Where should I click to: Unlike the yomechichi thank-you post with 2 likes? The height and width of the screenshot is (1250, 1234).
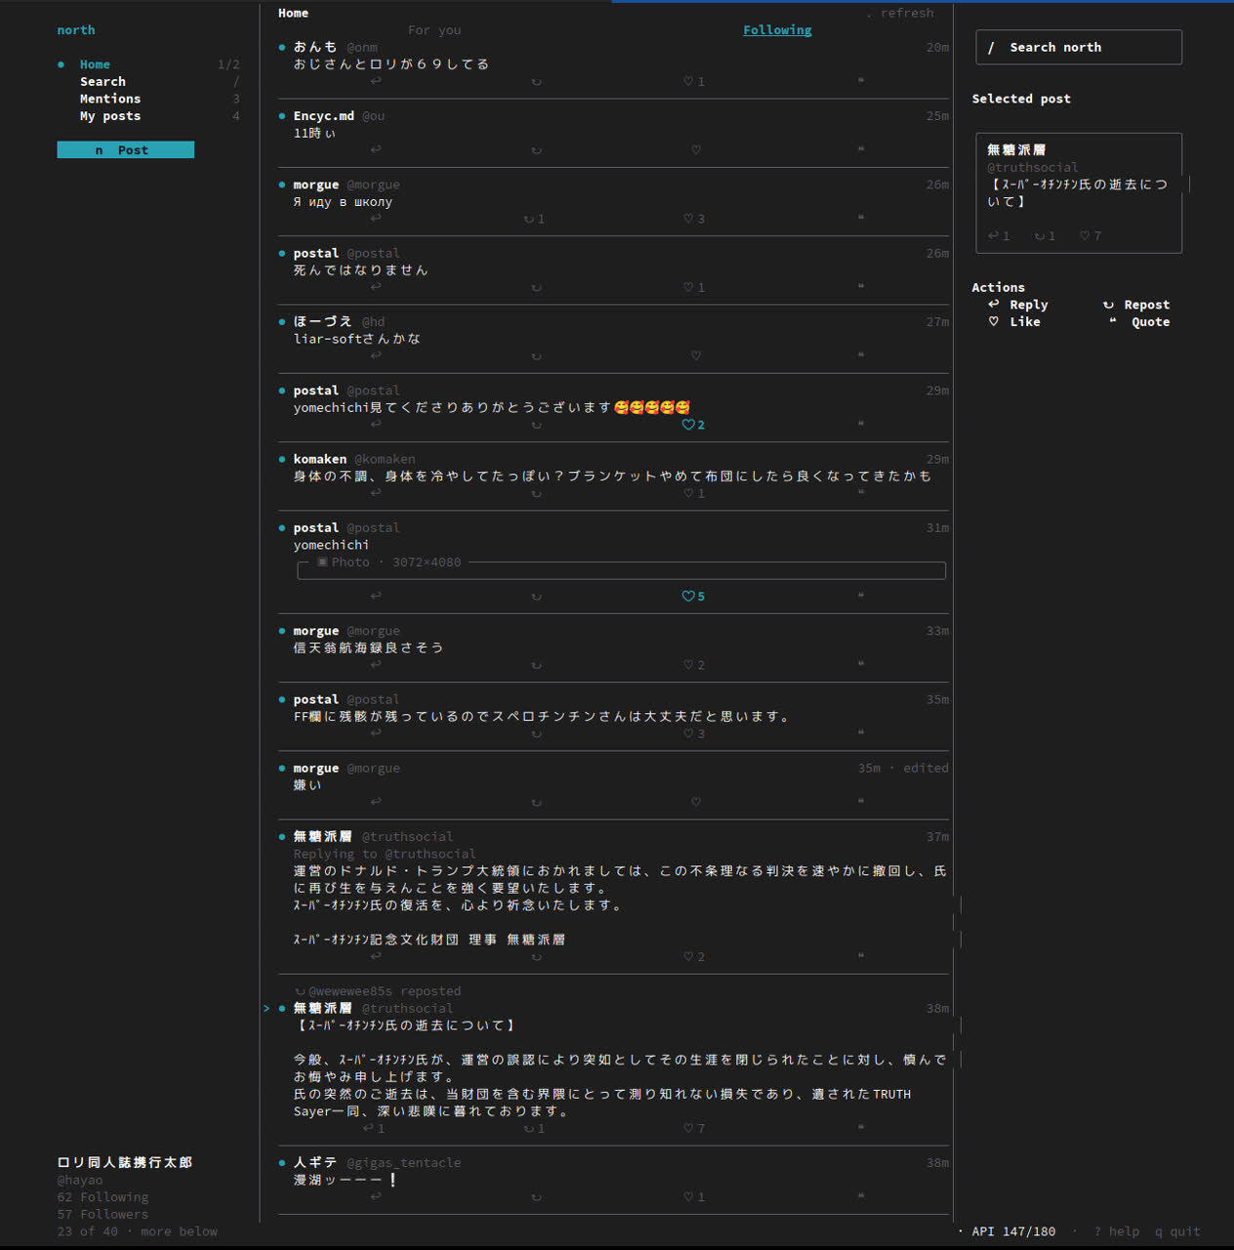tap(694, 425)
